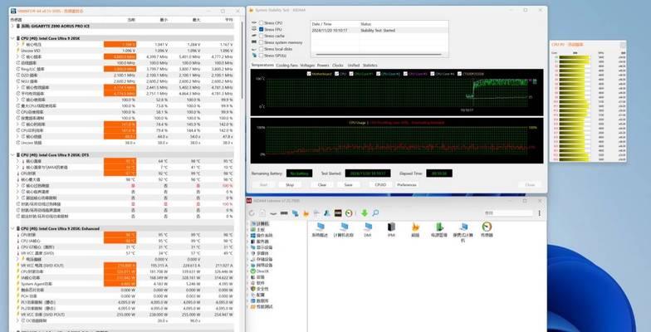Open the 便携式计算机 icon in AIDA64 pane
Screen dimensions: 651x332
coord(463,232)
